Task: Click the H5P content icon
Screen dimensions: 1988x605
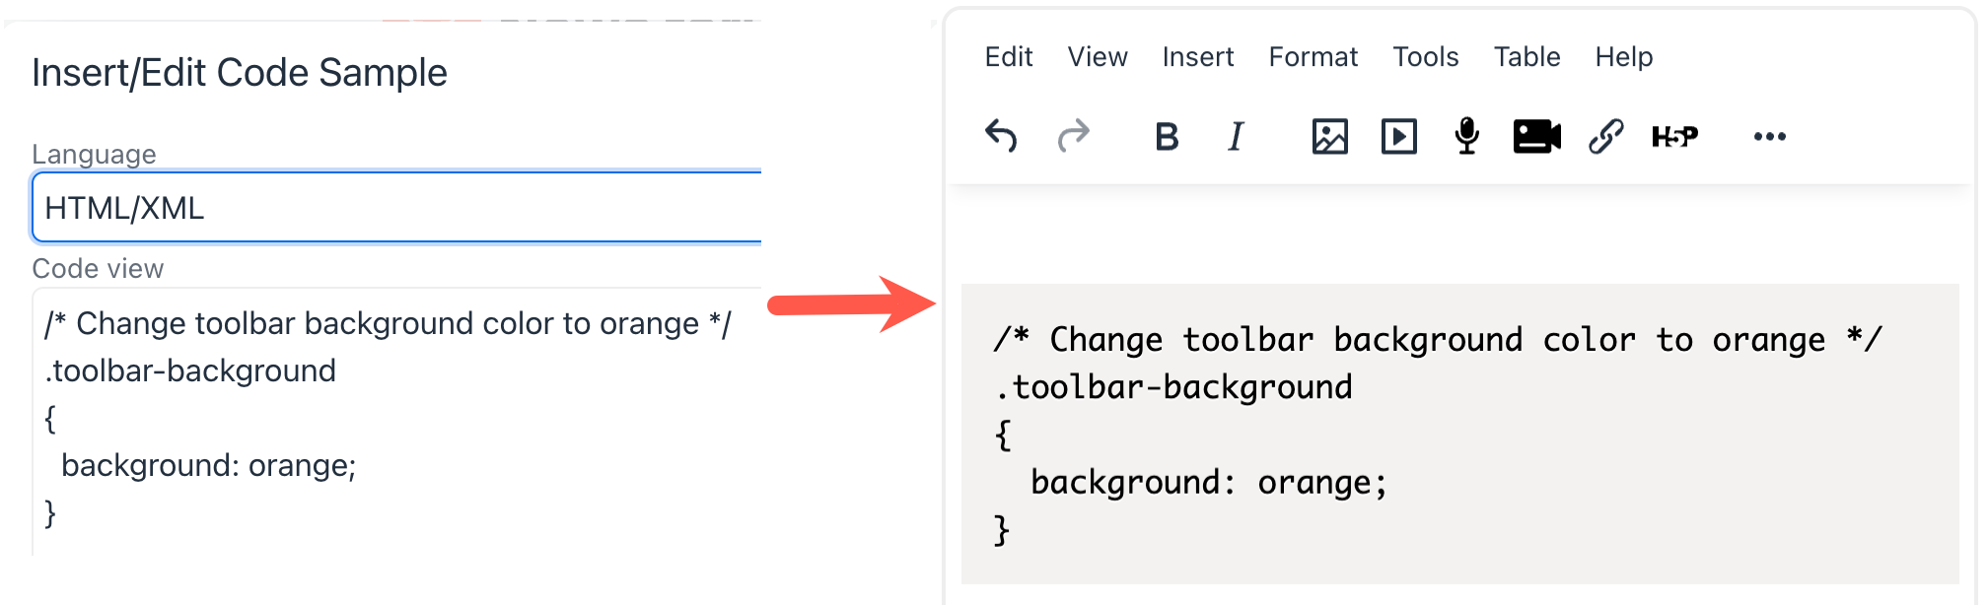Action: tap(1674, 136)
